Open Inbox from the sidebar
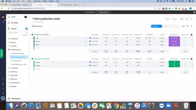The height and width of the screenshot is (110, 196). 13,17
